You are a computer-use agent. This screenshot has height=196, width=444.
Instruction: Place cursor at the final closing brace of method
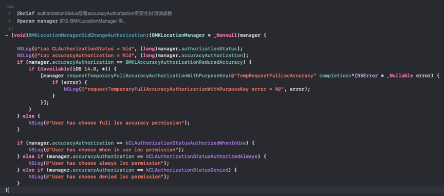7,190
